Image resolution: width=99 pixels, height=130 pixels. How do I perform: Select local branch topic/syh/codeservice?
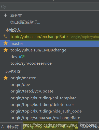pos(31,63)
